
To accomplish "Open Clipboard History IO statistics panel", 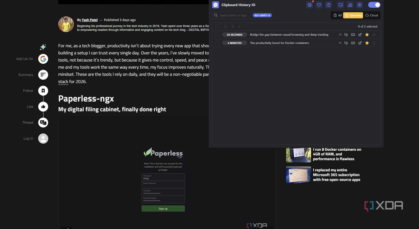I will pos(350,5).
